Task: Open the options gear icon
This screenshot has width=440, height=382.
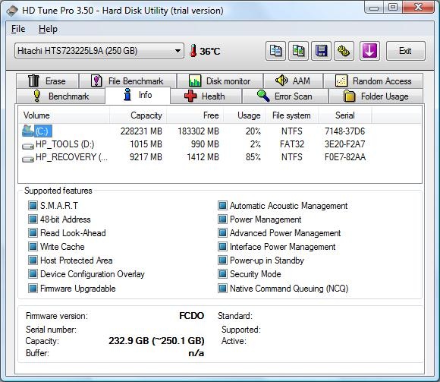Action: (x=344, y=51)
